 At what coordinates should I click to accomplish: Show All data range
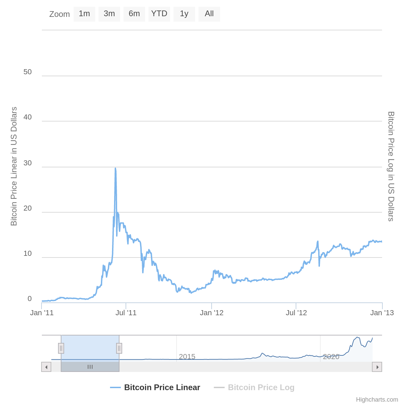[x=209, y=14]
